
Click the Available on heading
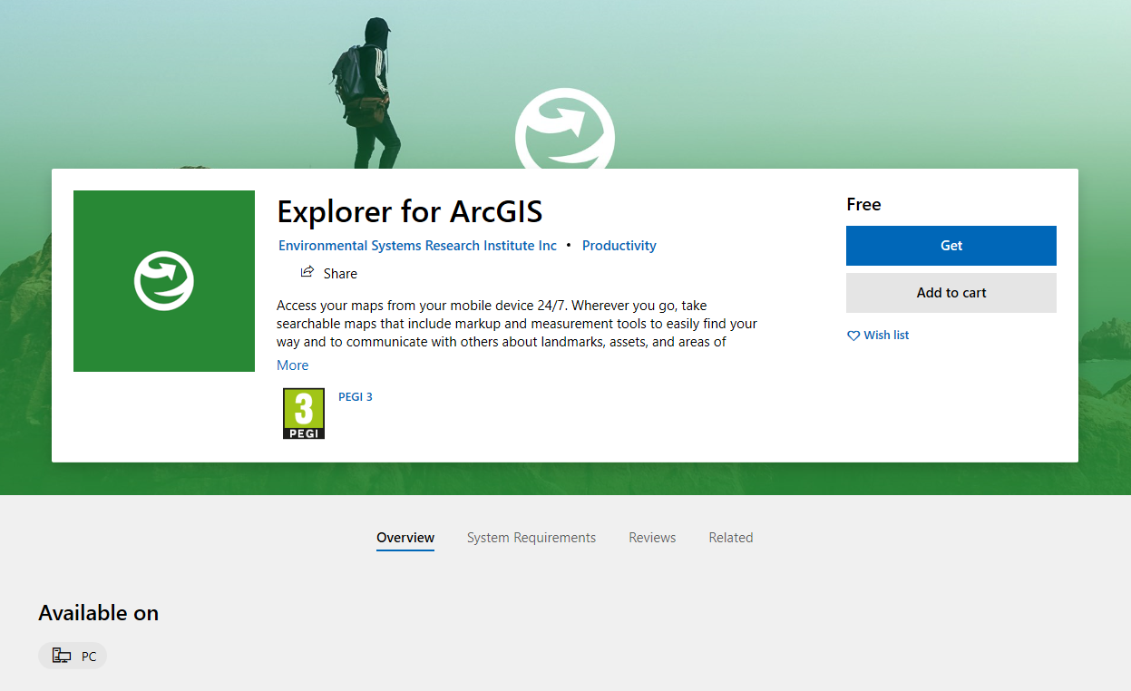click(98, 613)
